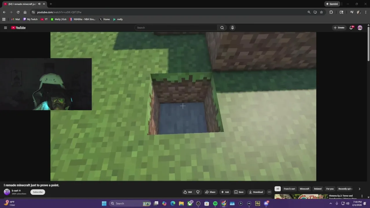The width and height of the screenshot is (370, 208).
Task: Open Spotify from taskbar
Action: pos(215,204)
